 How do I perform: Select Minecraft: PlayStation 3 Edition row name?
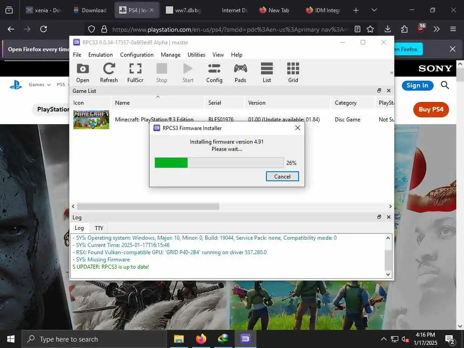click(x=154, y=120)
